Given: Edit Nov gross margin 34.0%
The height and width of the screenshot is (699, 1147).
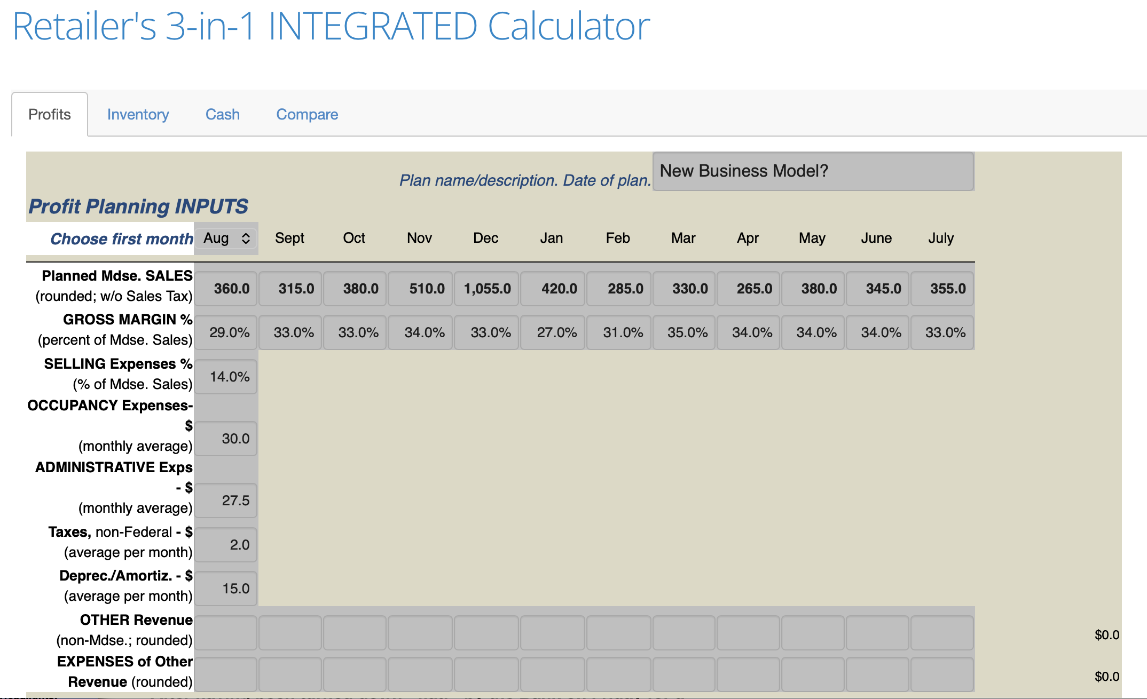Looking at the screenshot, I should 420,332.
